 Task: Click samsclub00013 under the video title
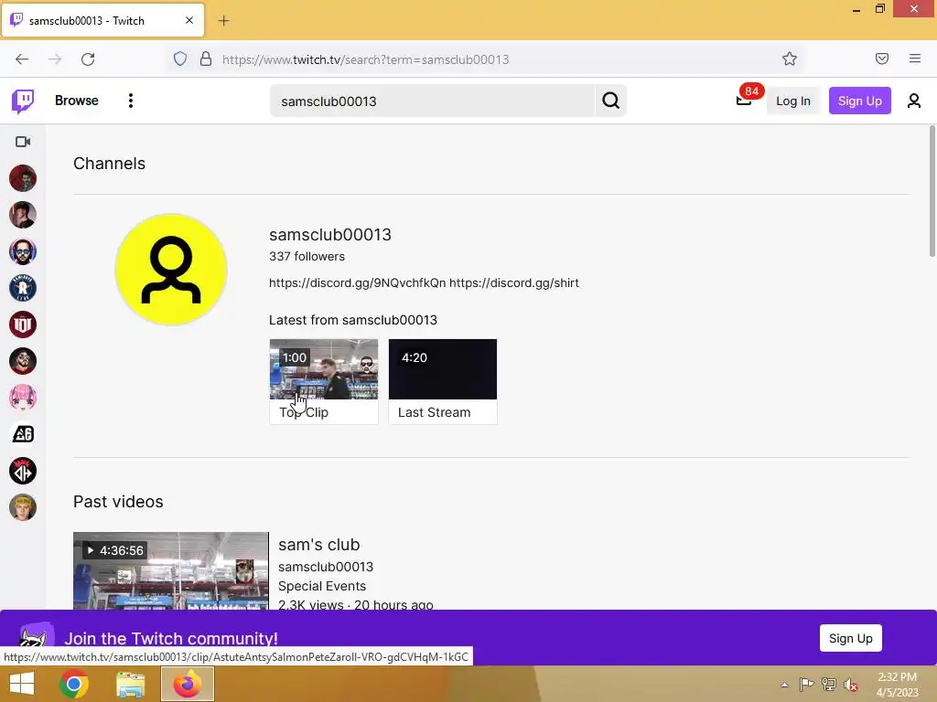point(326,567)
